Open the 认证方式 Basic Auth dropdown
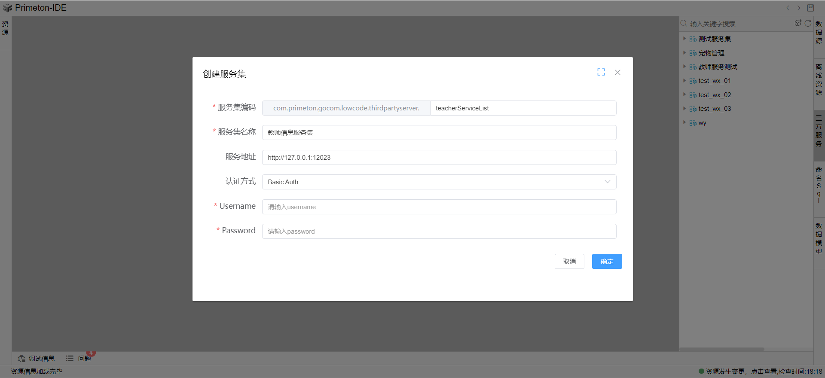Screen dimensions: 825x378 click(439, 182)
